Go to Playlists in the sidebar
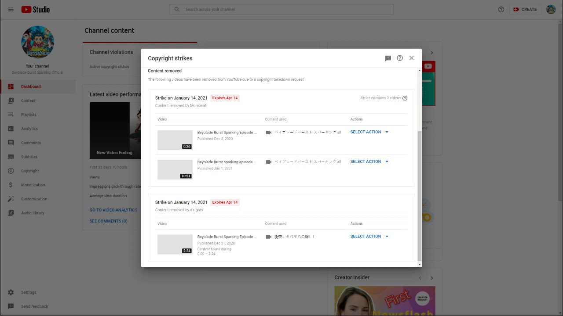563x316 pixels. pos(37,115)
